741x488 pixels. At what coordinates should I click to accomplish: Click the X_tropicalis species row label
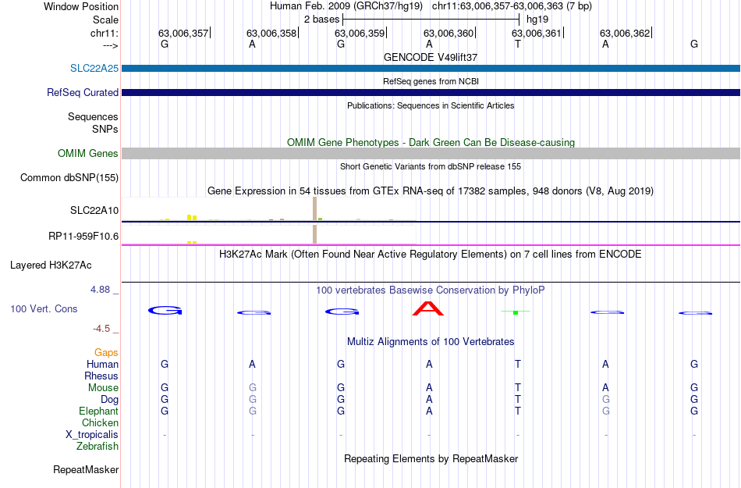point(92,435)
